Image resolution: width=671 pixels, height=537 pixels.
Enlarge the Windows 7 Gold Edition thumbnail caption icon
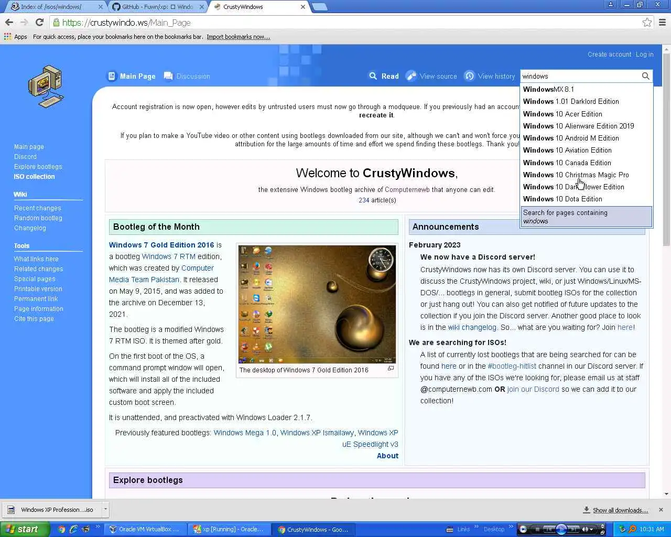coord(391,369)
